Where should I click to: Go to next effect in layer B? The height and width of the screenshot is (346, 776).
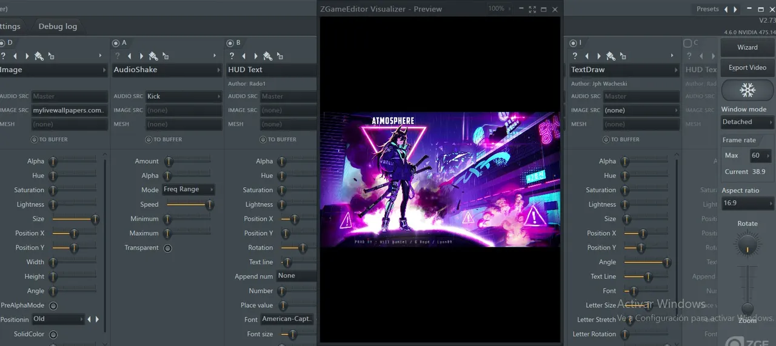[255, 56]
